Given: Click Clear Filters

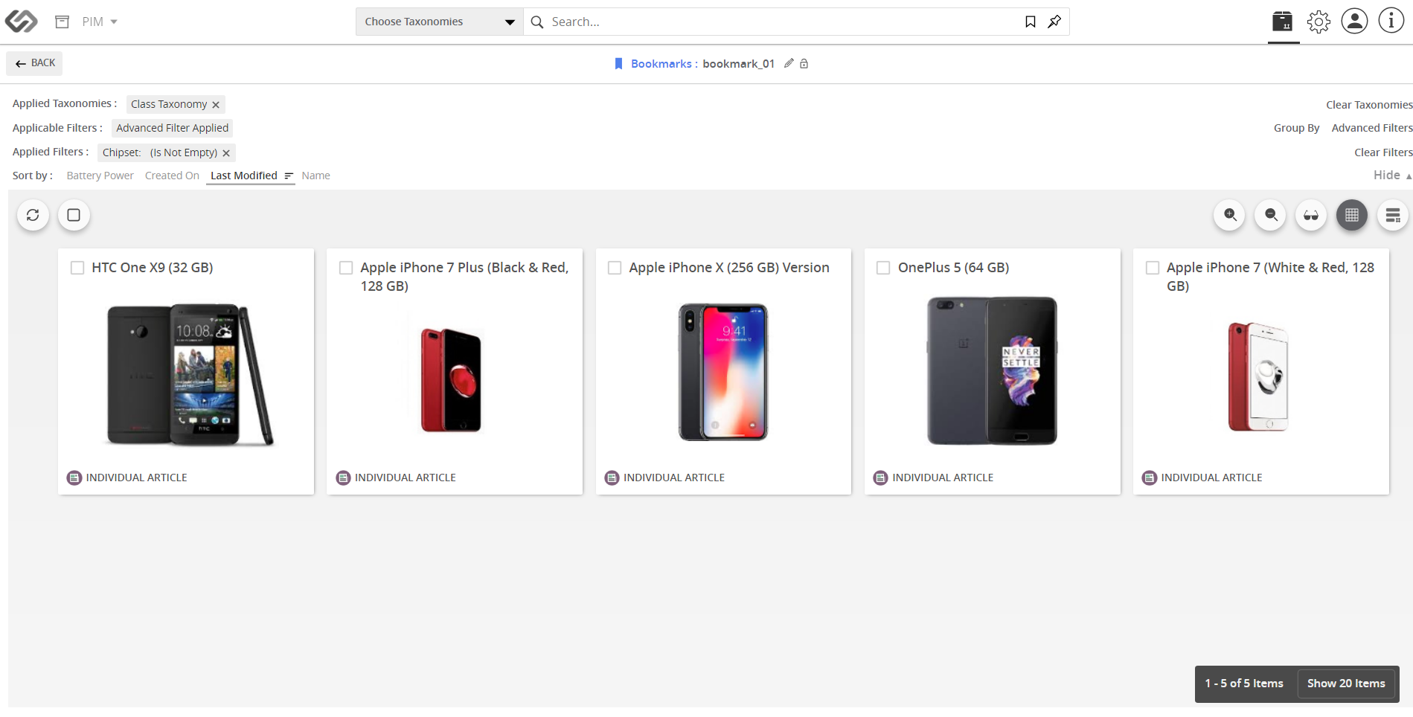Looking at the screenshot, I should coord(1383,152).
